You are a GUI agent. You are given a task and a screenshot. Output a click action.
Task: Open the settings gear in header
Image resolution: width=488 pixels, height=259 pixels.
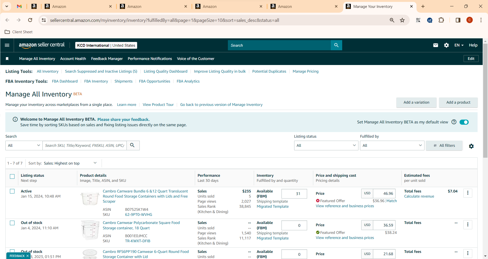(446, 45)
